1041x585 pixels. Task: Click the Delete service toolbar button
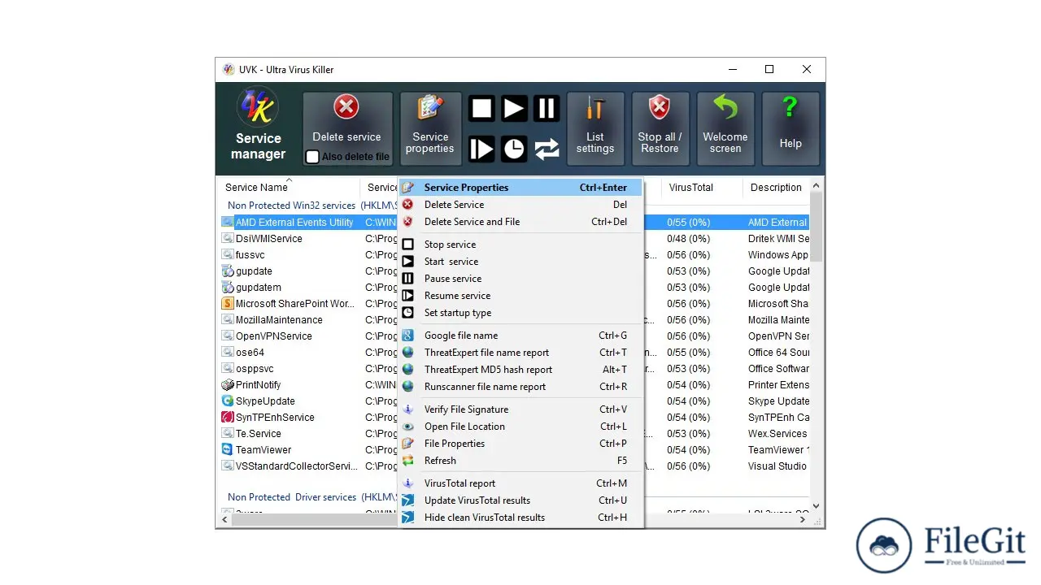tap(346, 128)
